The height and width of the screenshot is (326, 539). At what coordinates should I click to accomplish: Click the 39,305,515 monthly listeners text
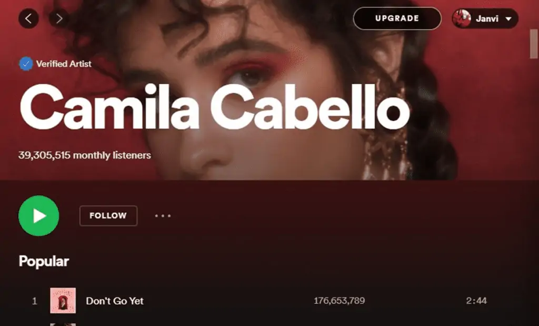85,155
